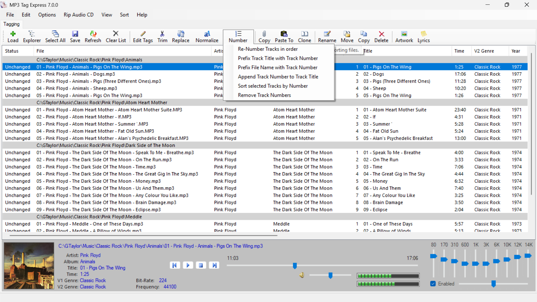Select the 02 - Pink Floyd - Animals - Dogs.mp3 row
This screenshot has width=537, height=302.
265,74
